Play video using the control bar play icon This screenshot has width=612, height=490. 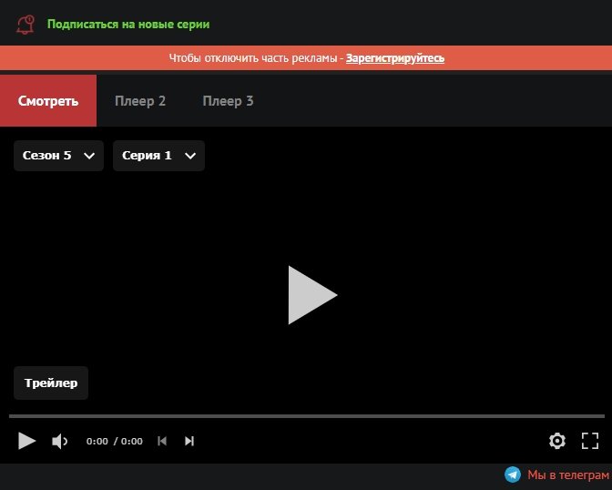pyautogui.click(x=27, y=441)
